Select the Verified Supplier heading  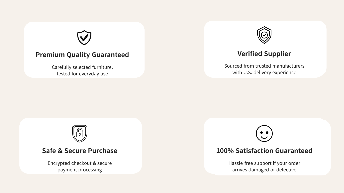coord(264,54)
